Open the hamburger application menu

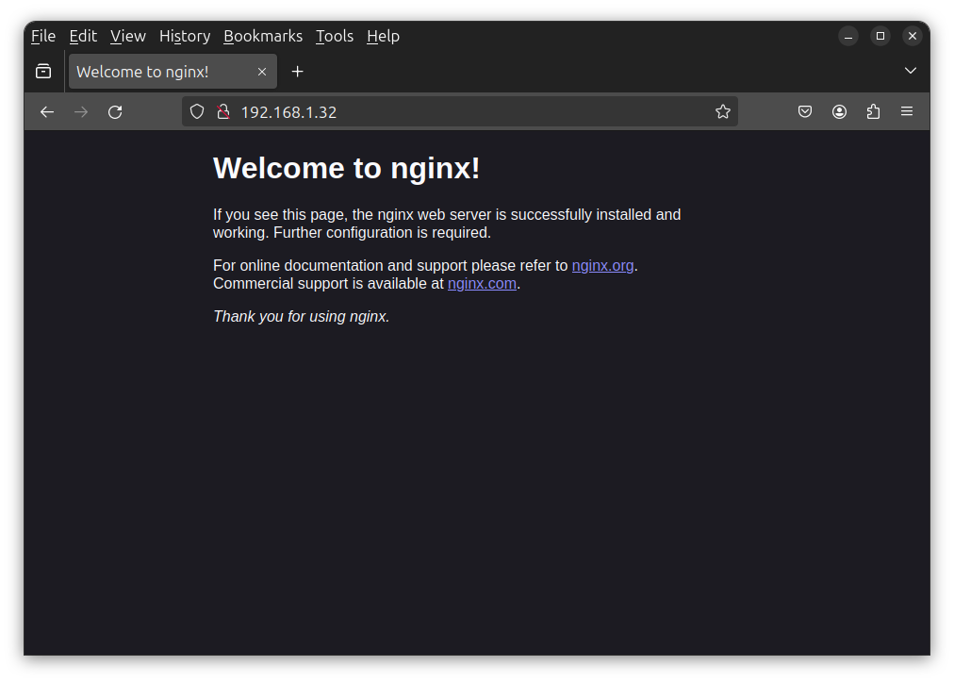point(907,111)
